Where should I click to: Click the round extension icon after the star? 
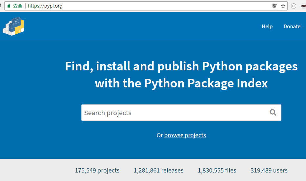tap(294, 6)
